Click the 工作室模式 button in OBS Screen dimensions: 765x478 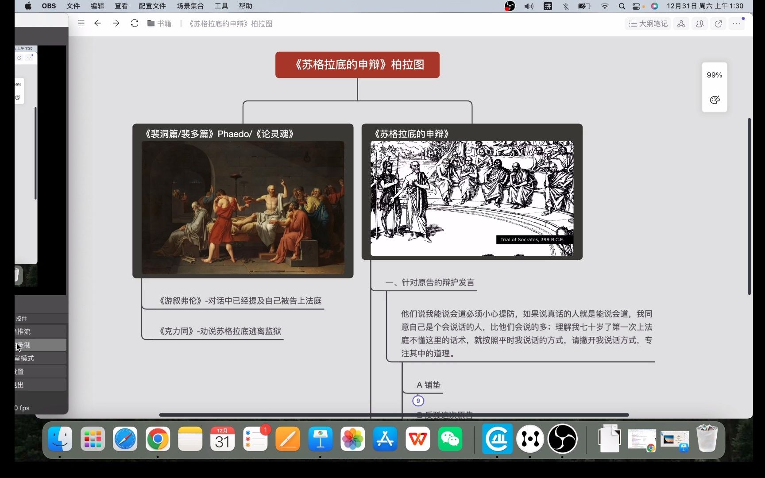40,358
